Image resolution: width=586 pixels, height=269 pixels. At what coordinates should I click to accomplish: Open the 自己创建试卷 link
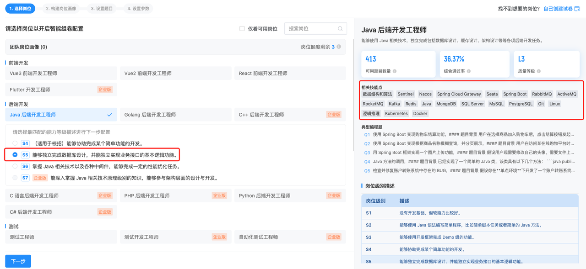[x=558, y=9]
